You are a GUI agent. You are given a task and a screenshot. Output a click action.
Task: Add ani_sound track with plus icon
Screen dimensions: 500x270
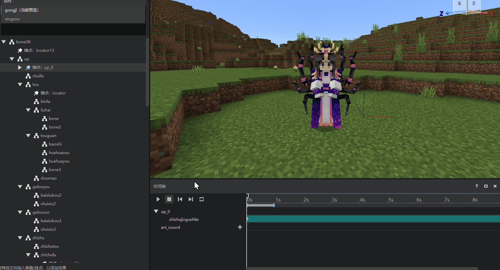pyautogui.click(x=240, y=227)
